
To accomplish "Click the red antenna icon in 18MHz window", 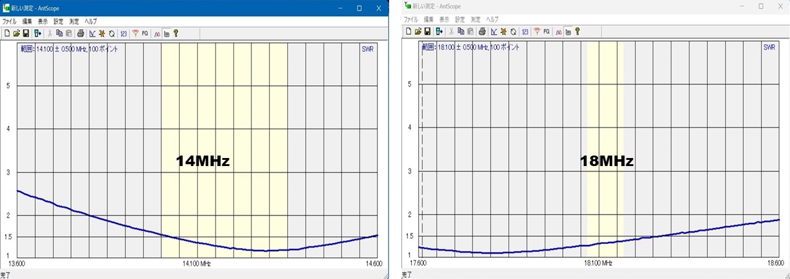I will click(x=537, y=31).
